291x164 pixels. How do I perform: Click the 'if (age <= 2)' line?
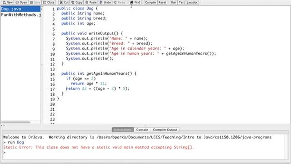[81, 79]
